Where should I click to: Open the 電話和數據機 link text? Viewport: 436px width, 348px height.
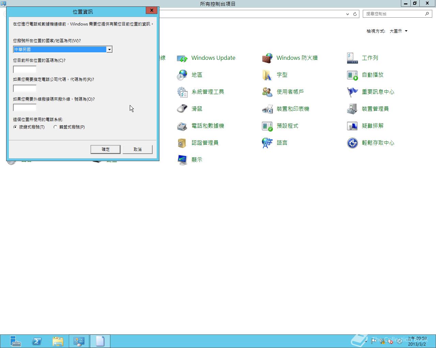pos(208,126)
